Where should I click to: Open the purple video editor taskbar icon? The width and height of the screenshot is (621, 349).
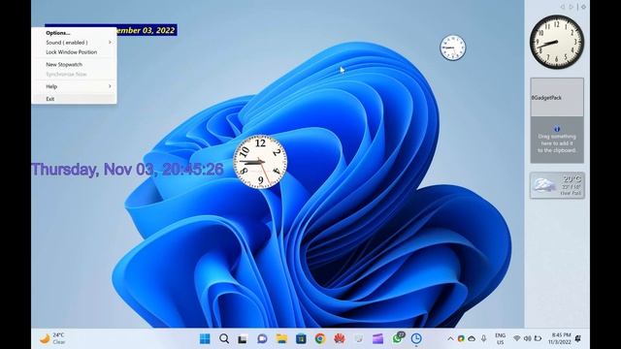(x=377, y=338)
